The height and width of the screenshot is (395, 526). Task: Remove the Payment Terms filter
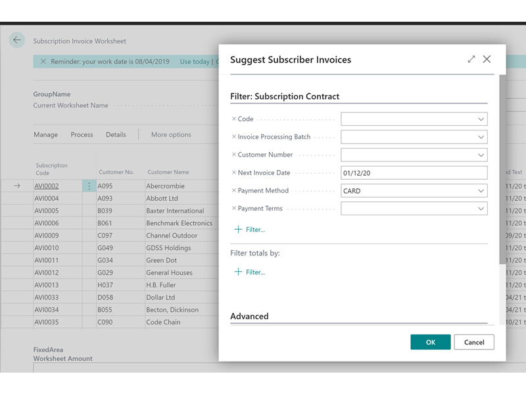coord(233,208)
